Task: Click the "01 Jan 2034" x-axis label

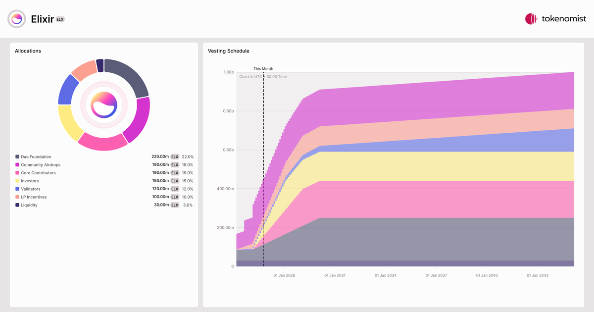Action: tap(385, 275)
